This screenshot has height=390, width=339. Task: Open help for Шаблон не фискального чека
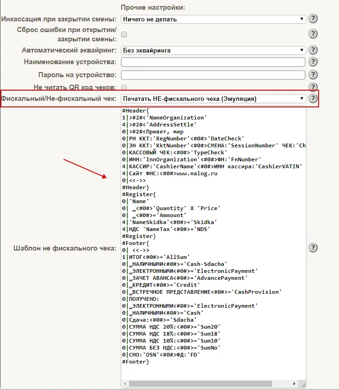click(x=313, y=248)
